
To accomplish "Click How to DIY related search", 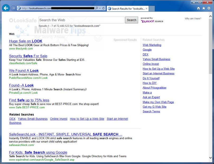I will tap(150, 83).
